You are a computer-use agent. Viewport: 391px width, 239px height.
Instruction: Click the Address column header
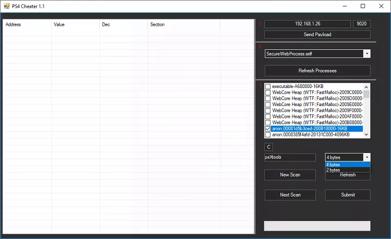(27, 24)
